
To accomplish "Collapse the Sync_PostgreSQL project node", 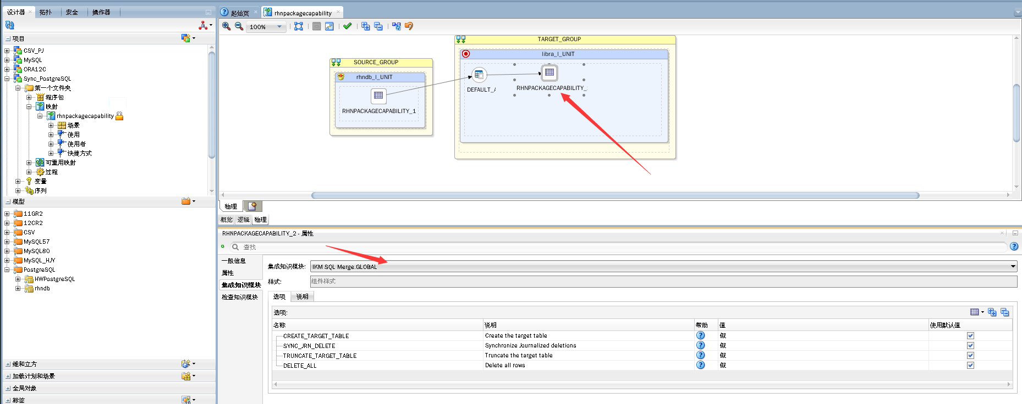I will pyautogui.click(x=7, y=78).
